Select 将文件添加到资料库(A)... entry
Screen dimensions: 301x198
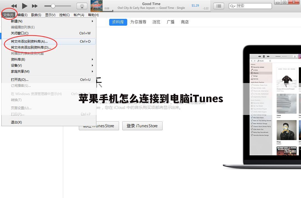pyautogui.click(x=49, y=42)
